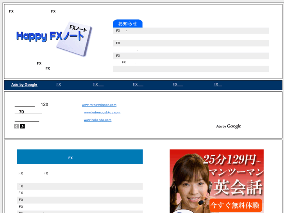Click the blue FX section header
Screen dimensions: 284x213
click(80, 157)
